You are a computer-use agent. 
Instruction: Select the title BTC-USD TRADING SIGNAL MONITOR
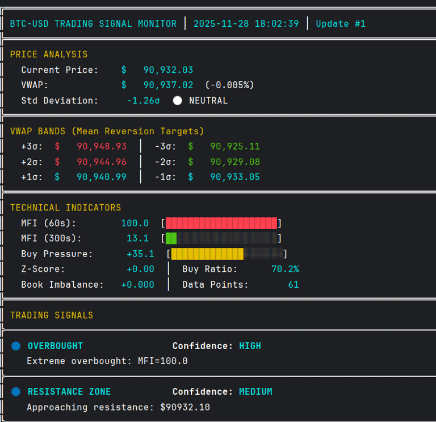(x=94, y=24)
